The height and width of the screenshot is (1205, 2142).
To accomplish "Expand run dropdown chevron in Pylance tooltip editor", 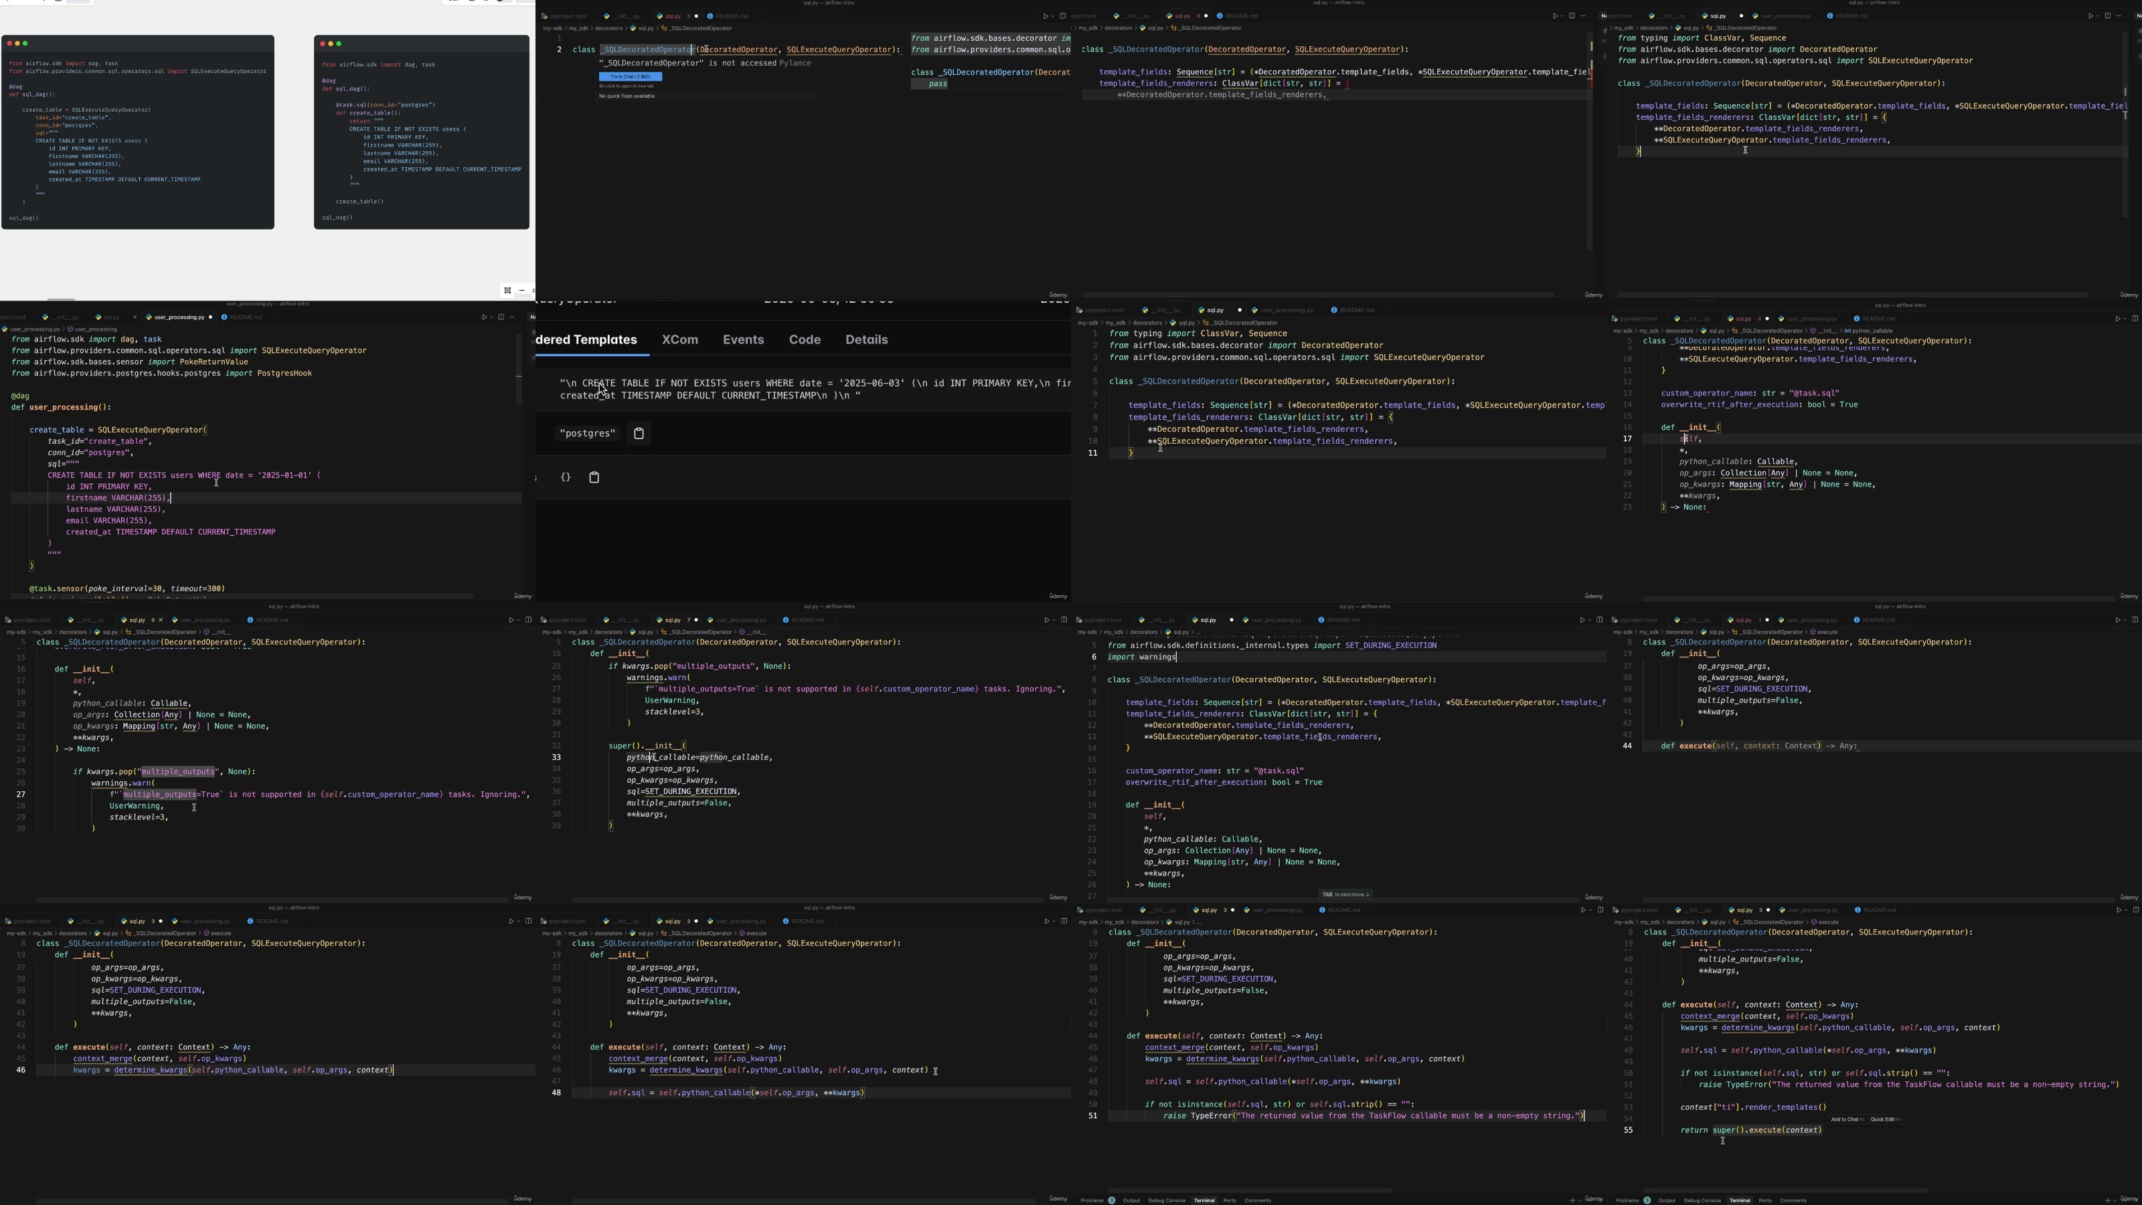I will pyautogui.click(x=1053, y=16).
